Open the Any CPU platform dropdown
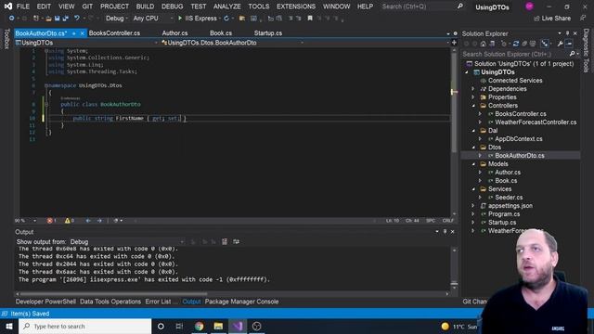The image size is (594, 334). tap(153, 19)
